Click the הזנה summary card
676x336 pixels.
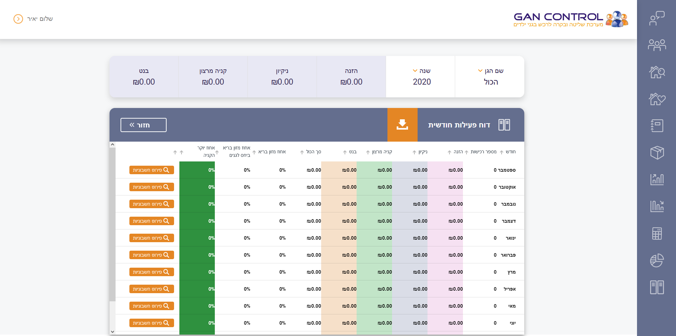351,76
